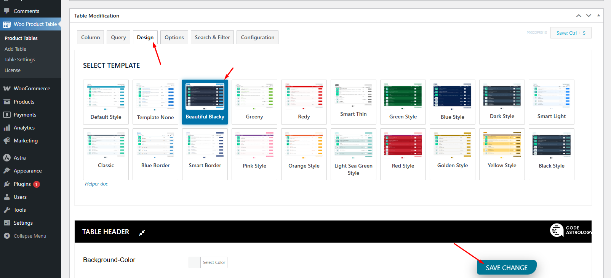Choose the Classic template
This screenshot has width=611, height=278.
[x=106, y=154]
